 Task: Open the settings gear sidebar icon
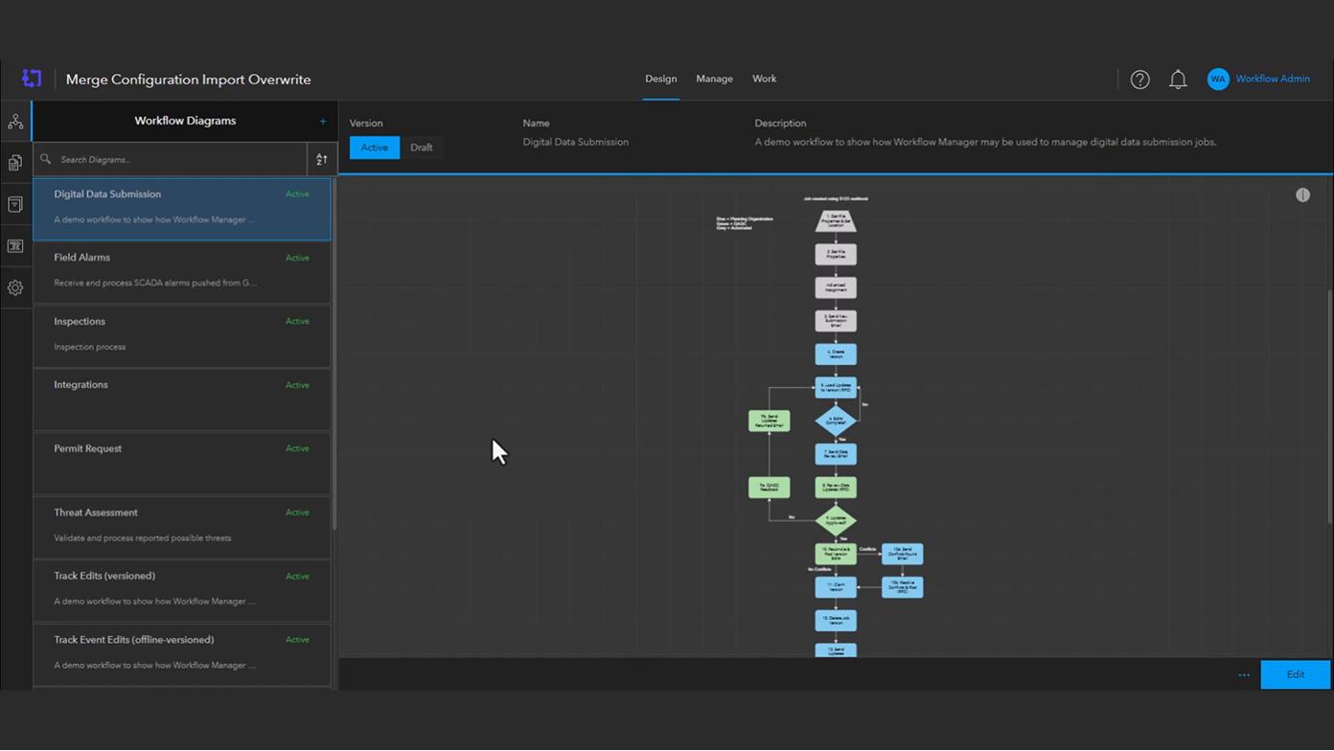click(x=15, y=287)
